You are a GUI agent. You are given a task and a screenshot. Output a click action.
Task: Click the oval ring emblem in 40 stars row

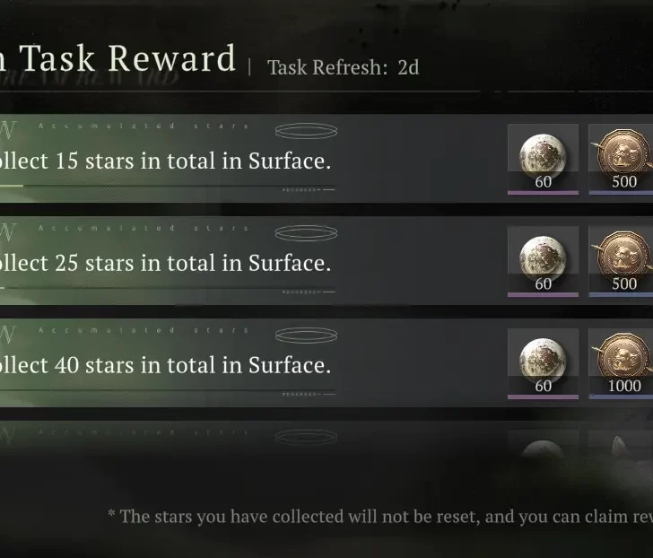point(306,336)
